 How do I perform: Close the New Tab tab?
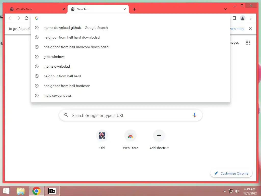124,9
